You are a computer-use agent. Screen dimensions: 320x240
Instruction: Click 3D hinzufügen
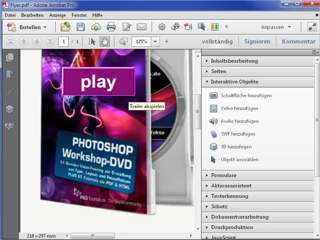coord(231,147)
